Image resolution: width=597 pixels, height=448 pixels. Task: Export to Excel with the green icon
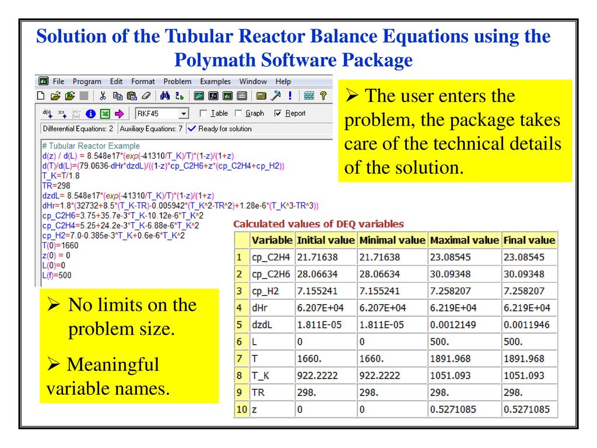[105, 114]
